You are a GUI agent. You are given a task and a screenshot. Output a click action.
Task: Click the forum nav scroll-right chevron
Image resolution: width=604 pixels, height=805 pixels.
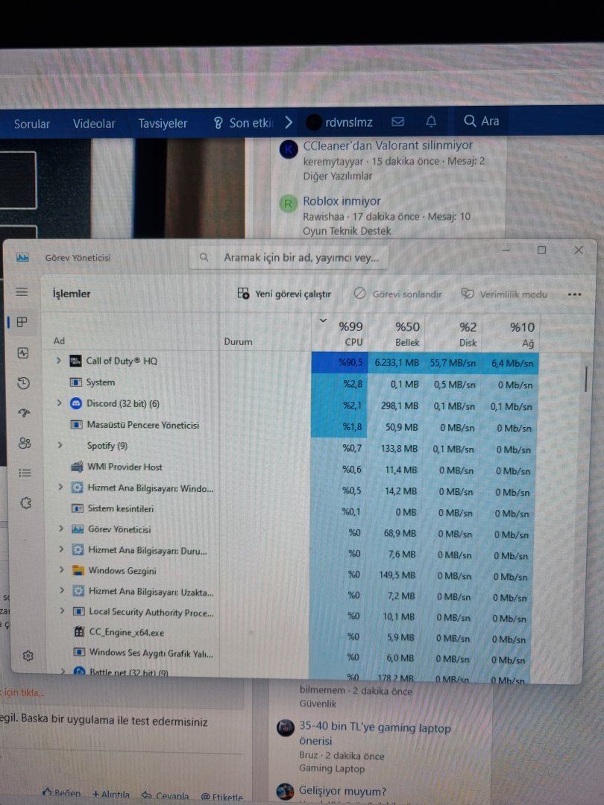[x=289, y=122]
